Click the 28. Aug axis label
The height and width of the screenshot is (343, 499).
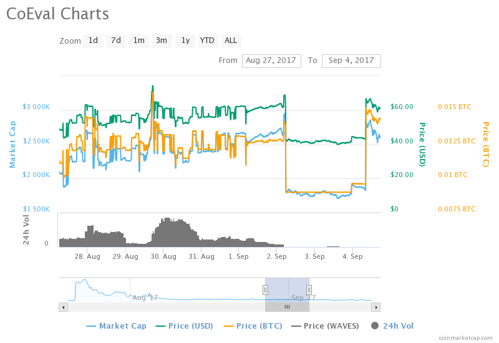coord(87,256)
